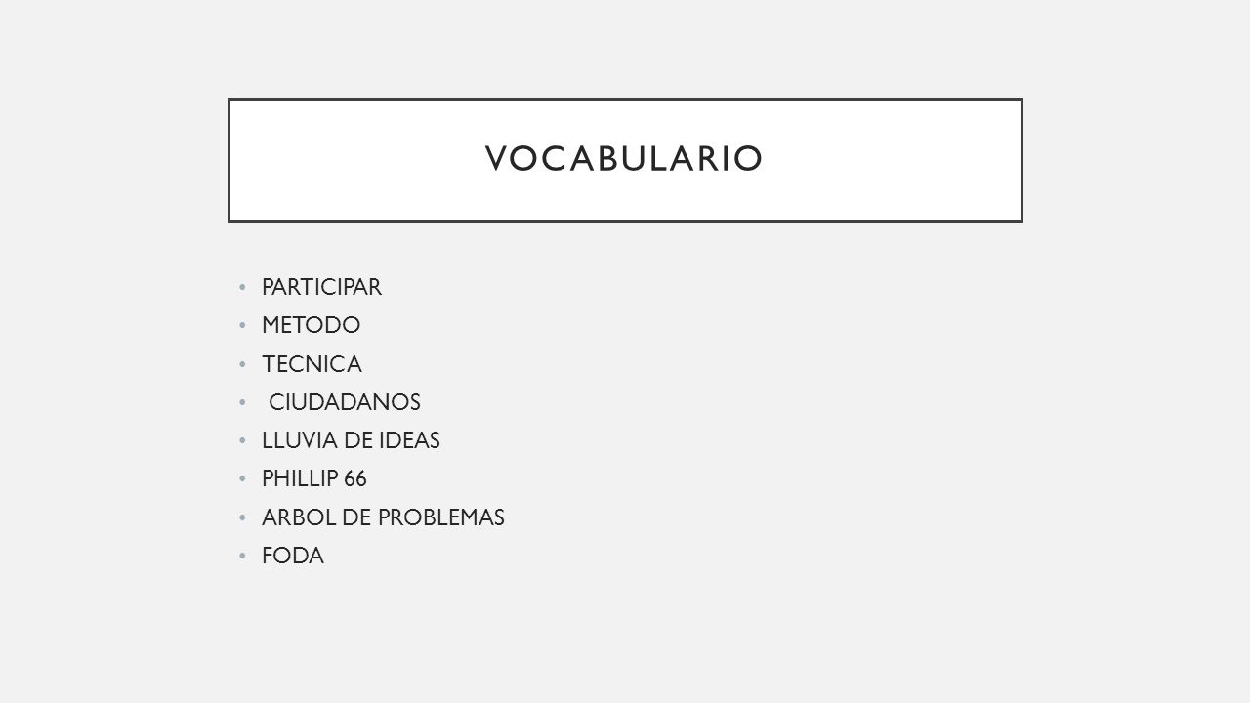Select the FODA list item

coord(293,557)
